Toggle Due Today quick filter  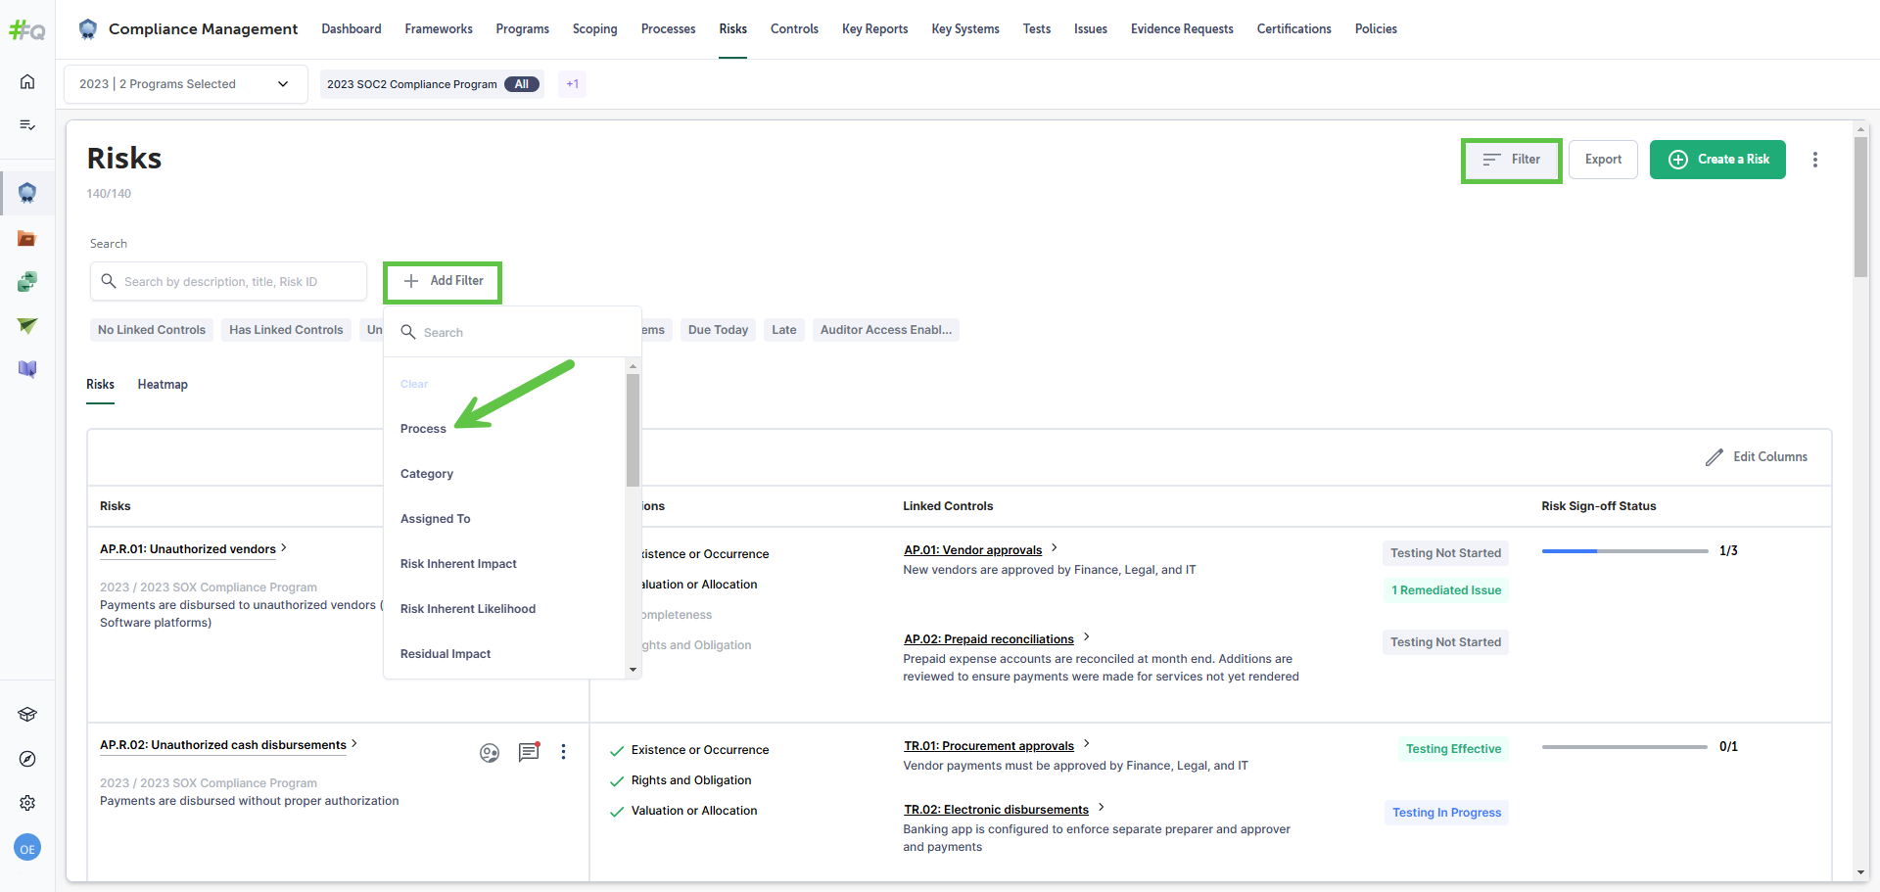pyautogui.click(x=718, y=330)
